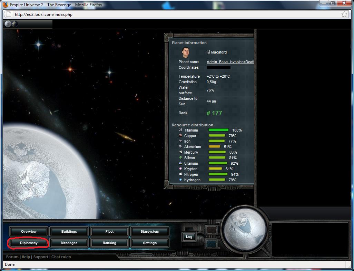Click the page icon beside the URL
Screen dimensions: 354x271
pos(9,14)
